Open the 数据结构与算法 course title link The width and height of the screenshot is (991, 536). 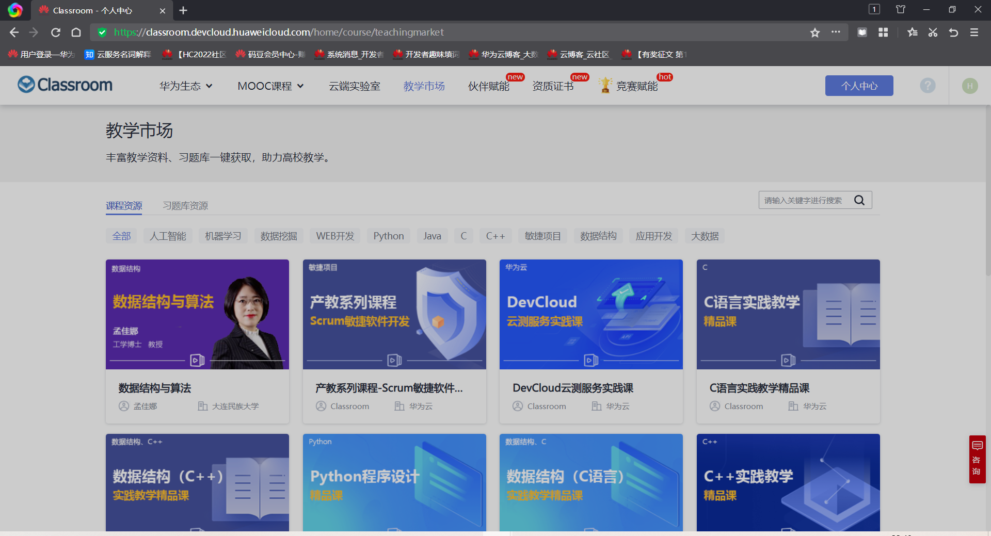coord(155,388)
